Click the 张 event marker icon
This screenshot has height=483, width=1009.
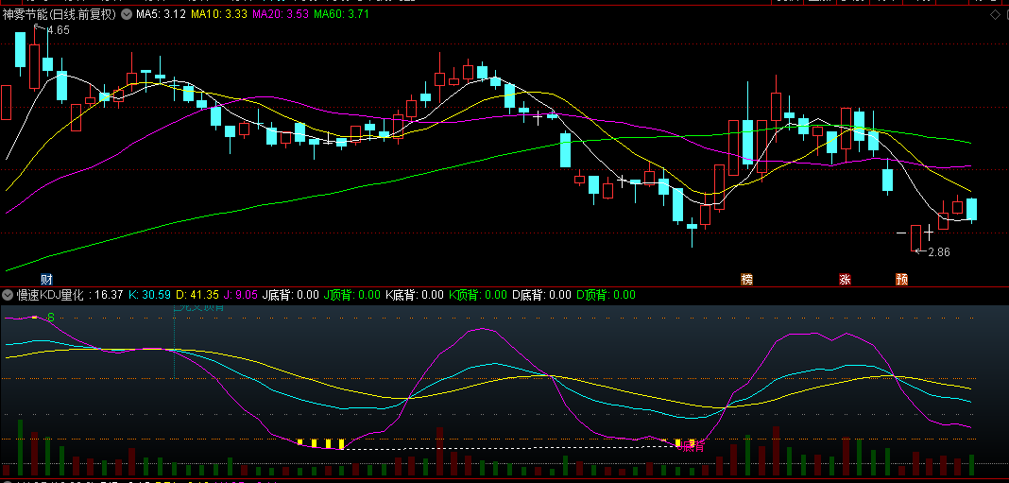point(845,279)
